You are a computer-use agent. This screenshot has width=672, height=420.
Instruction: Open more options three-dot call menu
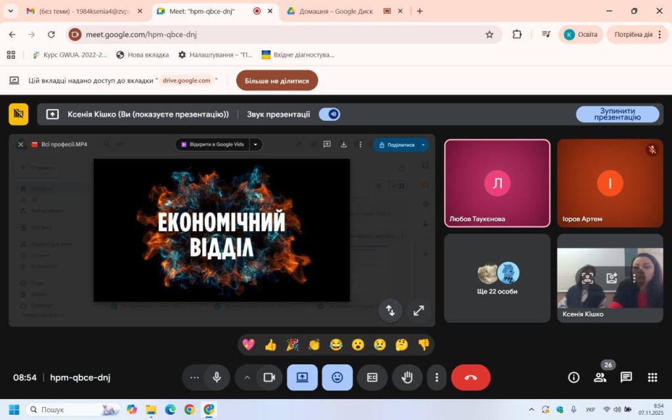[x=437, y=377]
